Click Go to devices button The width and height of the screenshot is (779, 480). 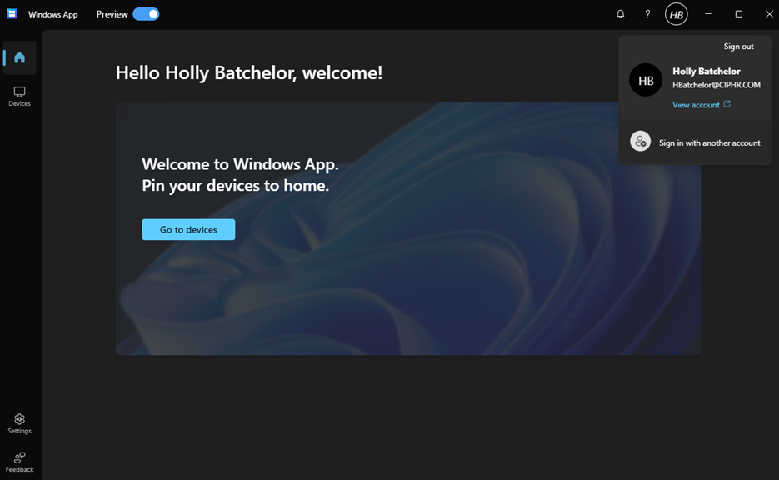click(188, 229)
